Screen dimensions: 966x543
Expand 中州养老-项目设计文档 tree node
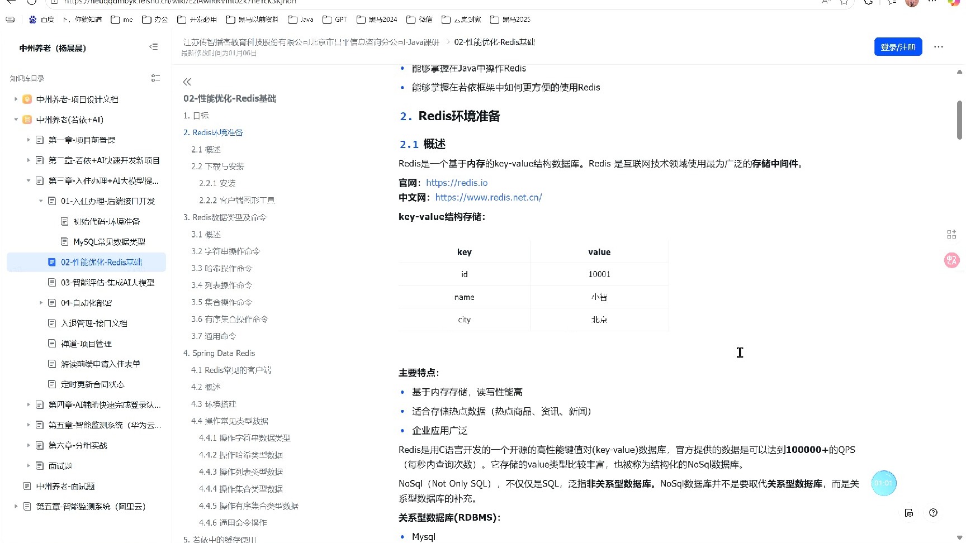tap(16, 99)
